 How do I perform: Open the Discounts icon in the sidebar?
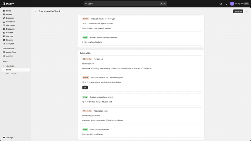tap(4, 29)
